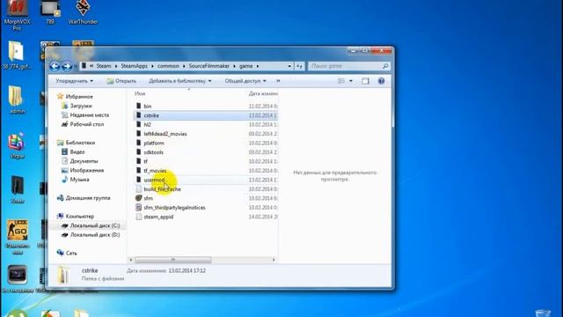Open the Игры desktop icon
This screenshot has width=563, height=317.
(x=18, y=145)
